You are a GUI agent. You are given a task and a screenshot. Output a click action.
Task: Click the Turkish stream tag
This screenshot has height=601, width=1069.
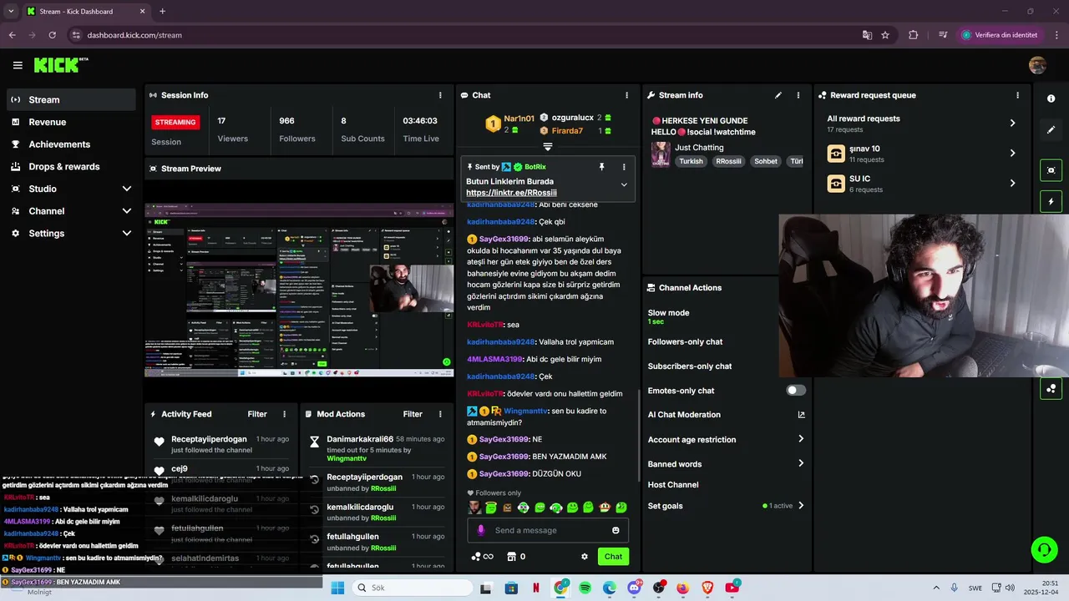(x=692, y=161)
